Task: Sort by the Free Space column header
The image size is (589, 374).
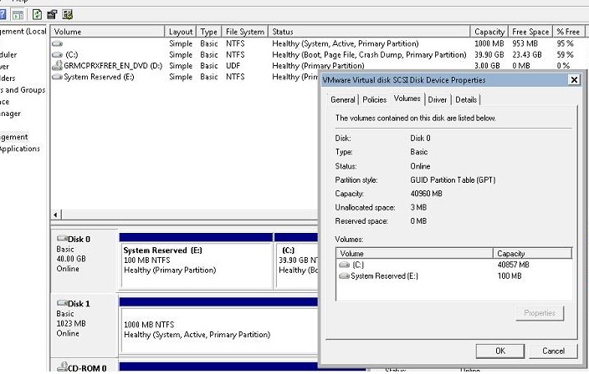Action: [x=530, y=32]
